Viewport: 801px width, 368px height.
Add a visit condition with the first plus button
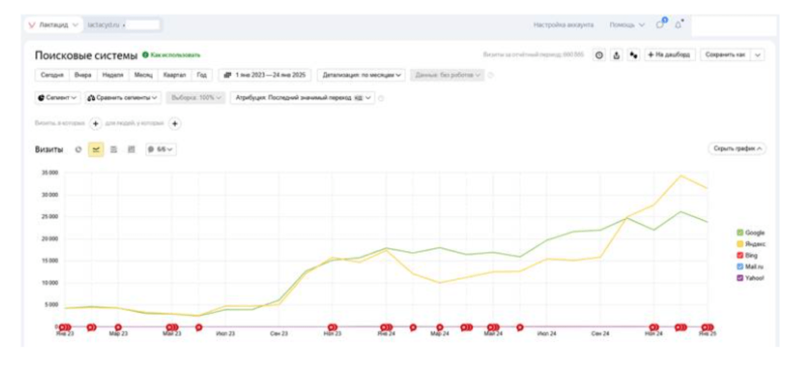click(95, 124)
